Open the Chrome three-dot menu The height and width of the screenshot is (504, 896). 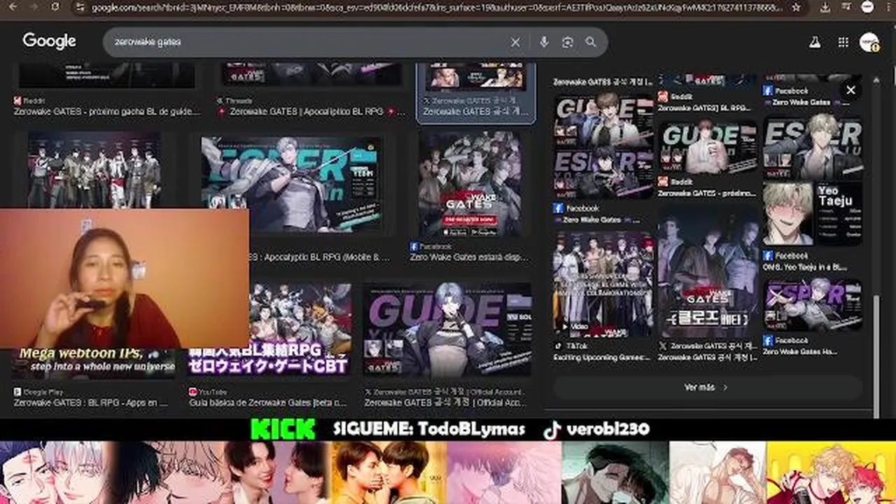[887, 7]
